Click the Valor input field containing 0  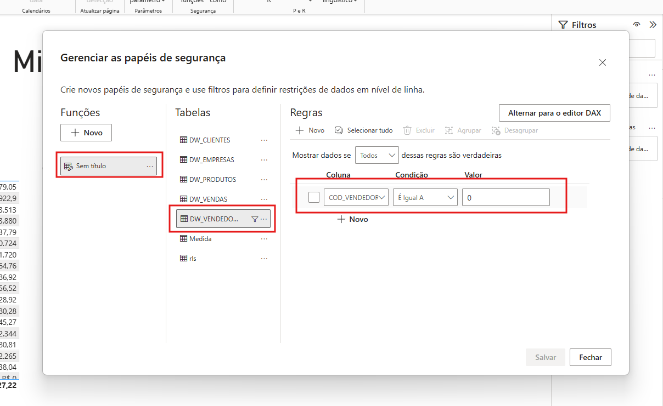505,197
